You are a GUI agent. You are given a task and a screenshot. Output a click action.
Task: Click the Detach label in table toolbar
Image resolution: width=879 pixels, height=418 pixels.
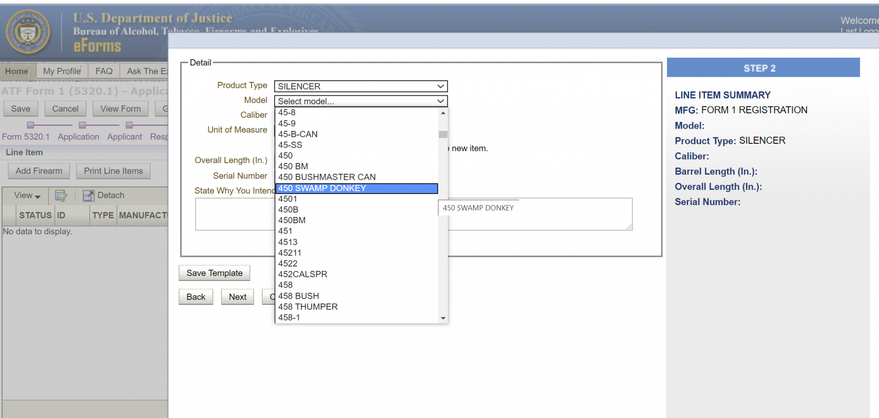pyautogui.click(x=111, y=196)
